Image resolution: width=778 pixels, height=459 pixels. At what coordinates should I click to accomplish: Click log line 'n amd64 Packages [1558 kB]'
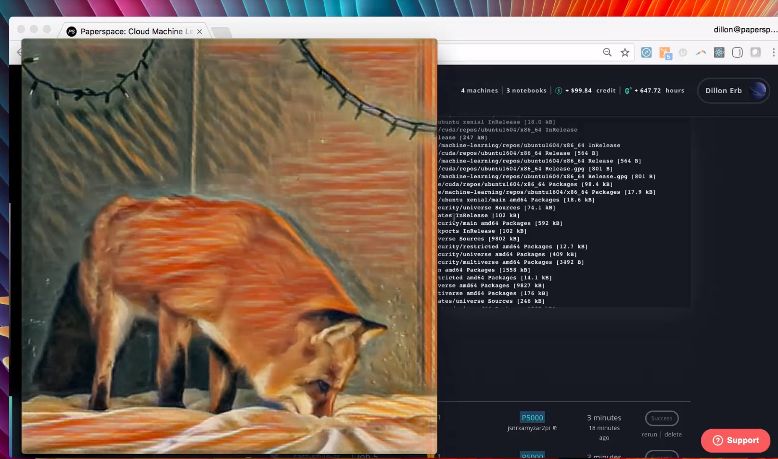point(484,270)
